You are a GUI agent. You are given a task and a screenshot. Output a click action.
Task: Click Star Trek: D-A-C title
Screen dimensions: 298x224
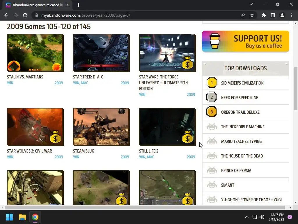88,77
